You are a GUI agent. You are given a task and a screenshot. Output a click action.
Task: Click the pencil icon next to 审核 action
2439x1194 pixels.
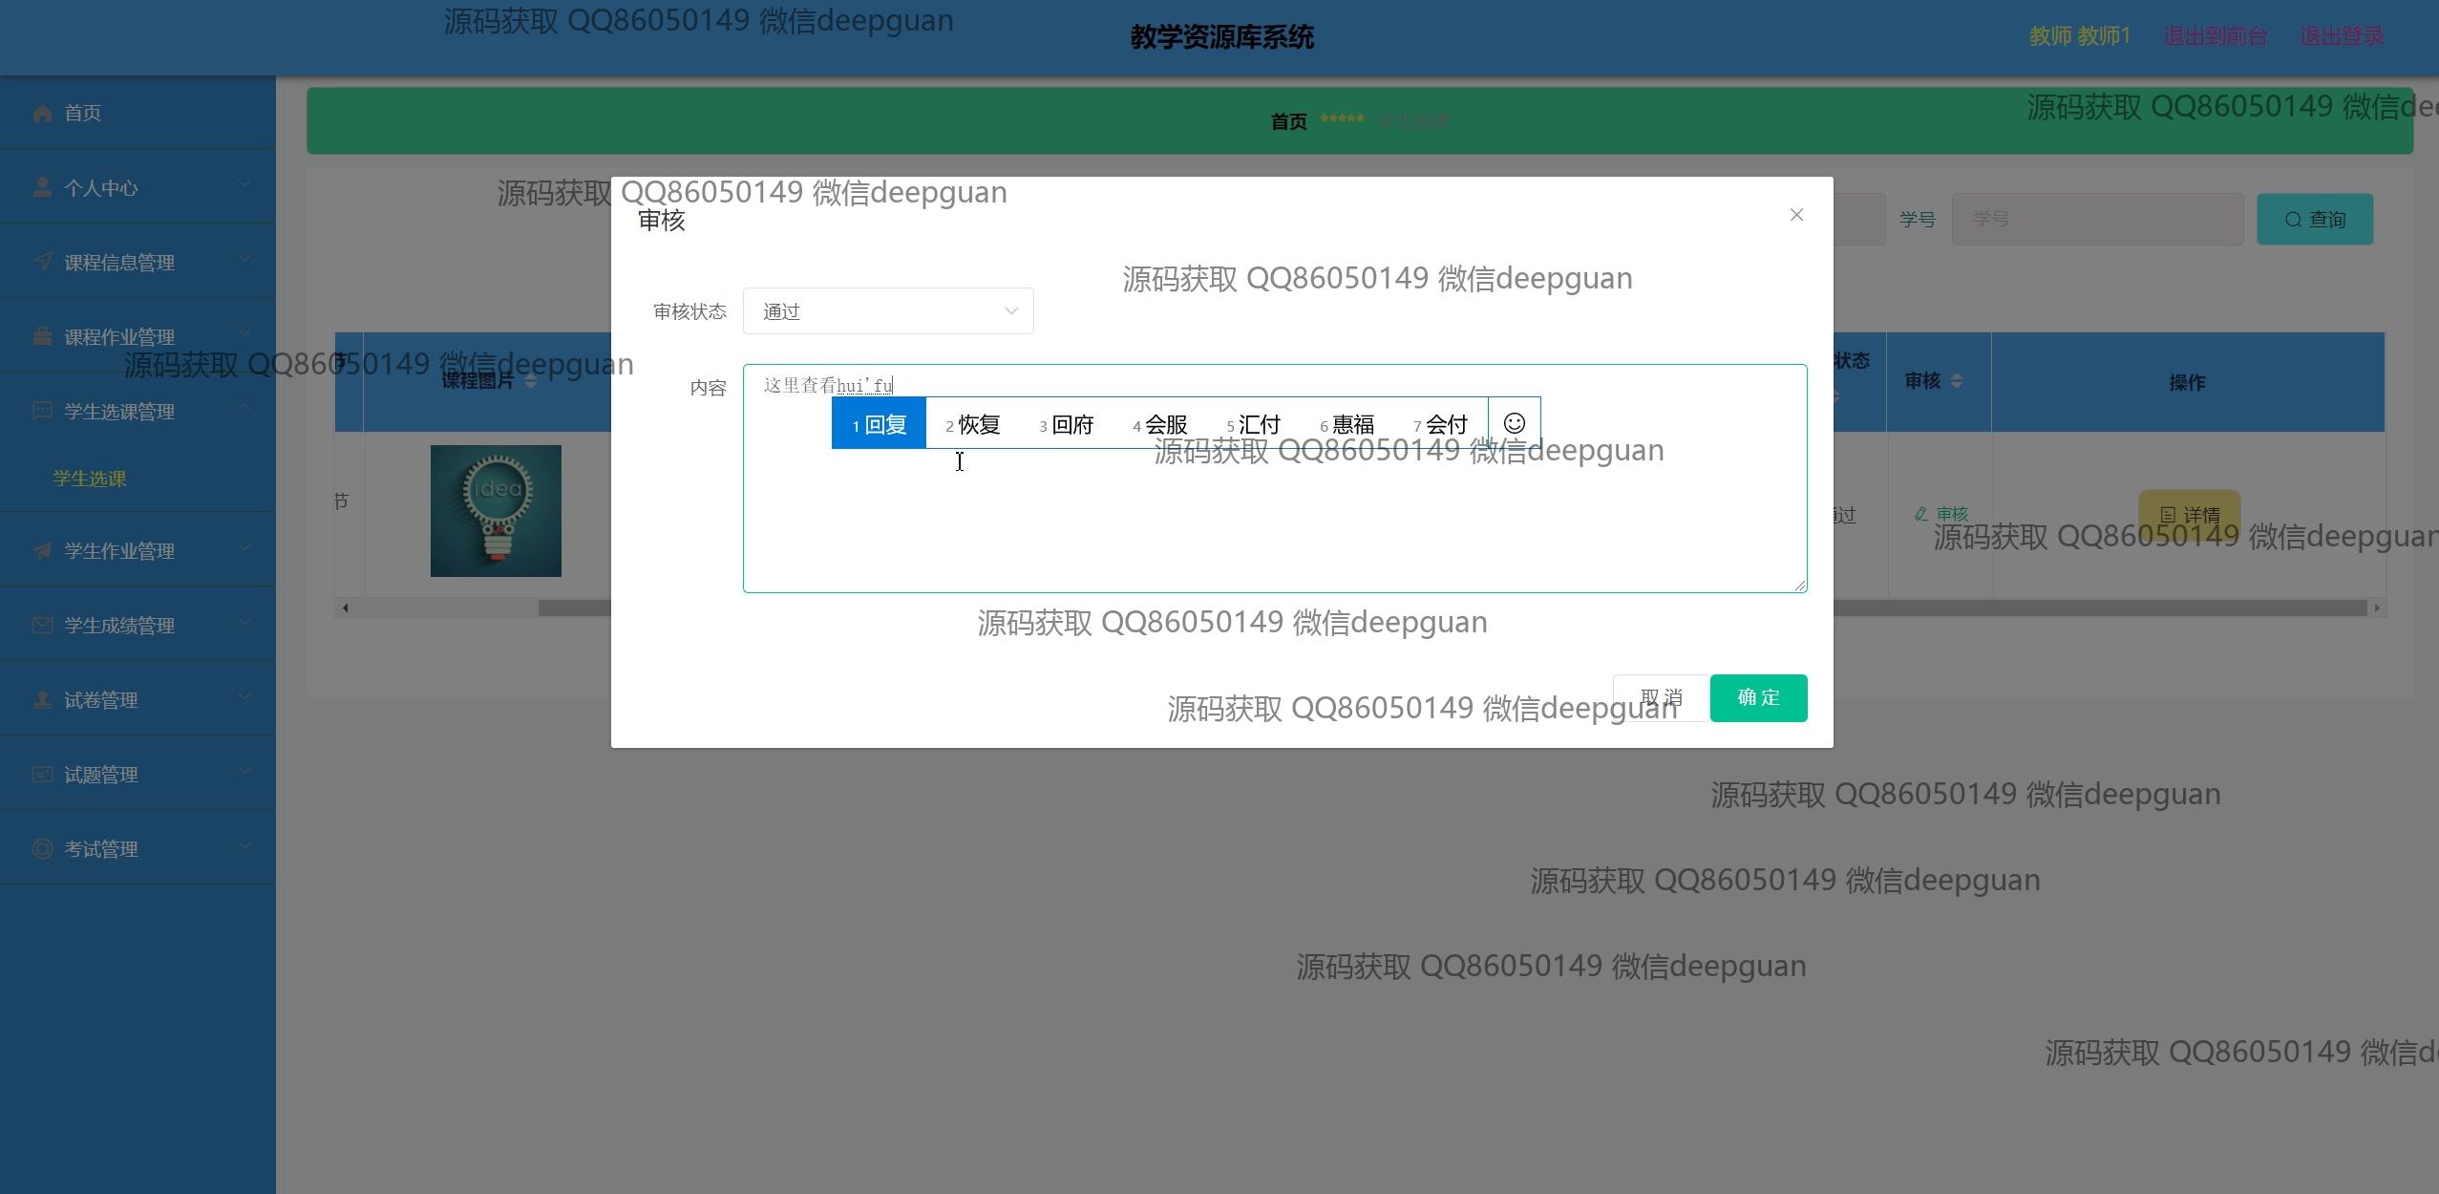click(x=1922, y=514)
